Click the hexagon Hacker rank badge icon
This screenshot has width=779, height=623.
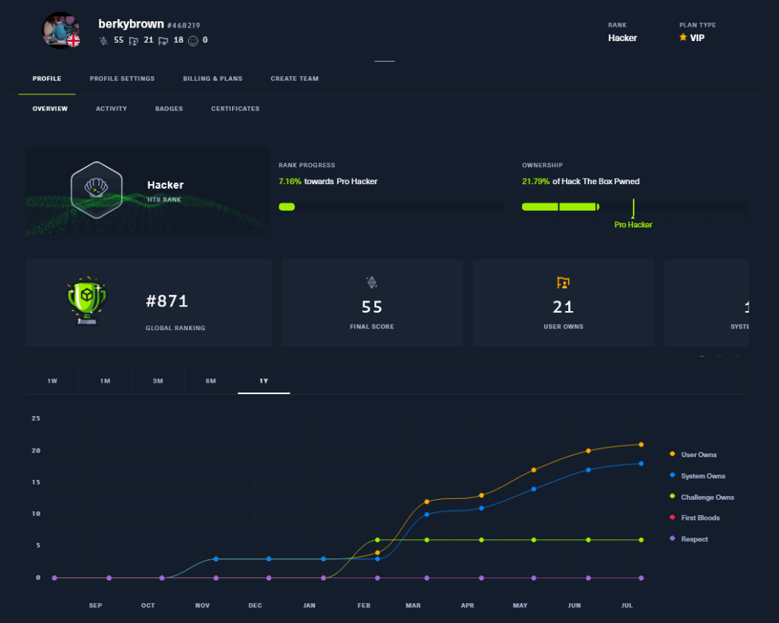click(x=97, y=189)
